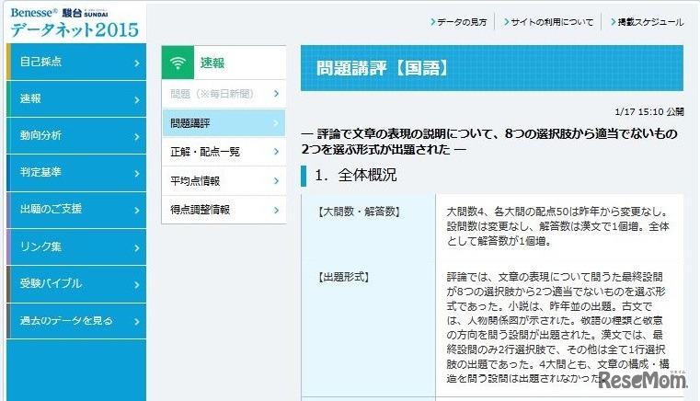This screenshot has width=700, height=401.
Task: Click chevron beside 過去のデータを見る
Action: point(137,322)
